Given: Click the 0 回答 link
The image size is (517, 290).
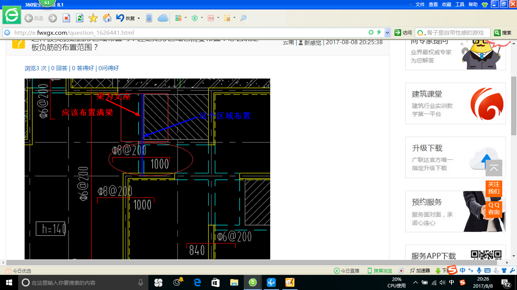Looking at the screenshot, I should coord(59,68).
